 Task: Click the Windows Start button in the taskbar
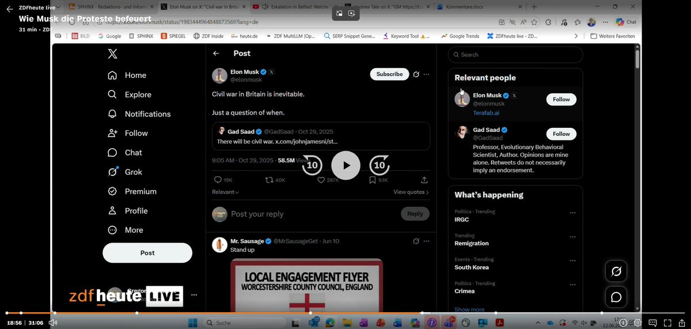[192, 323]
